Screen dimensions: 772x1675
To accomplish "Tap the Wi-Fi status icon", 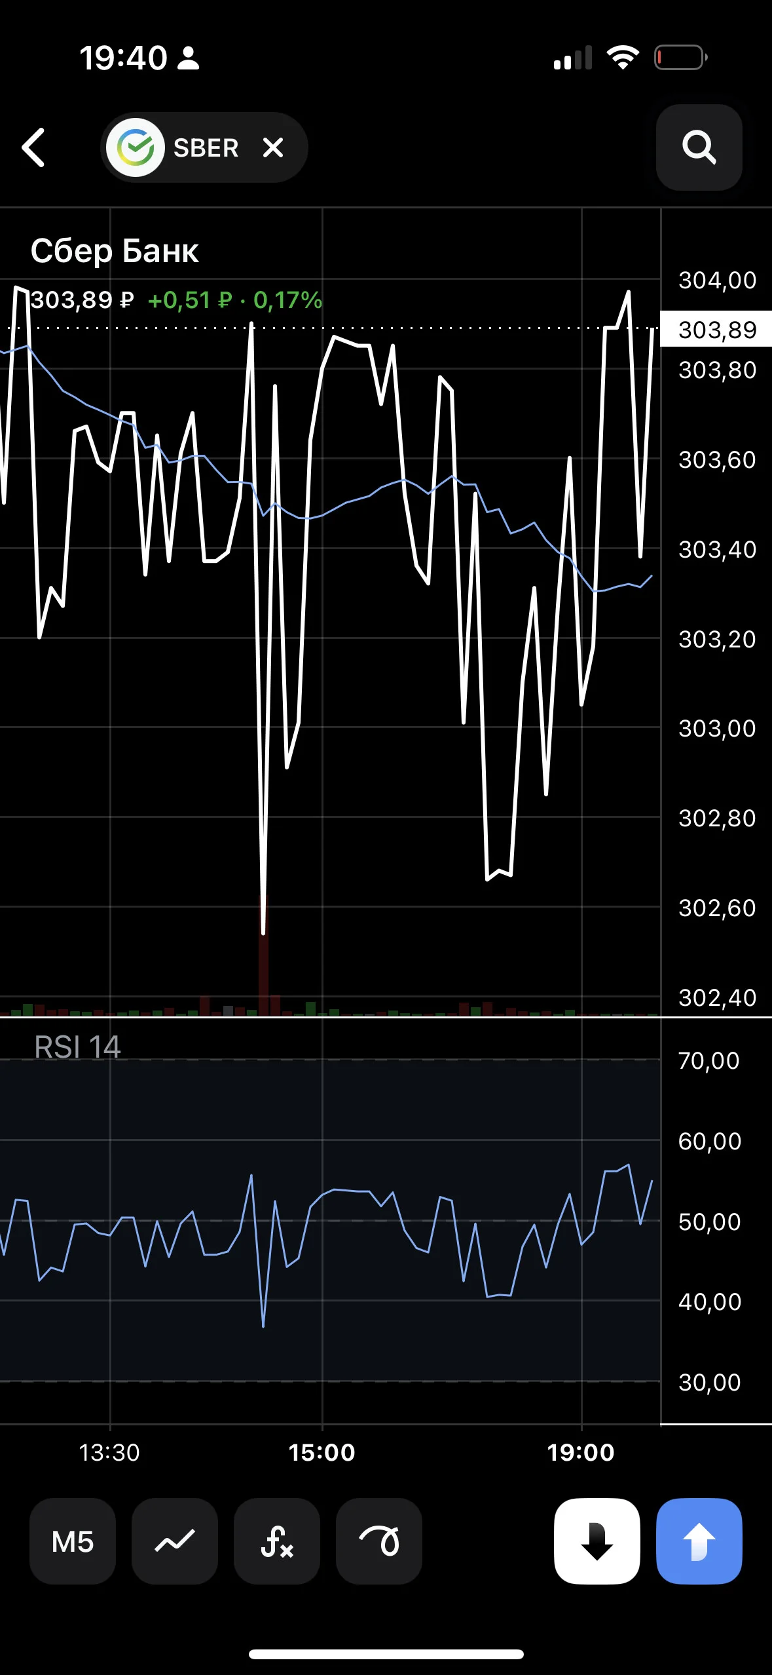I will 623,58.
